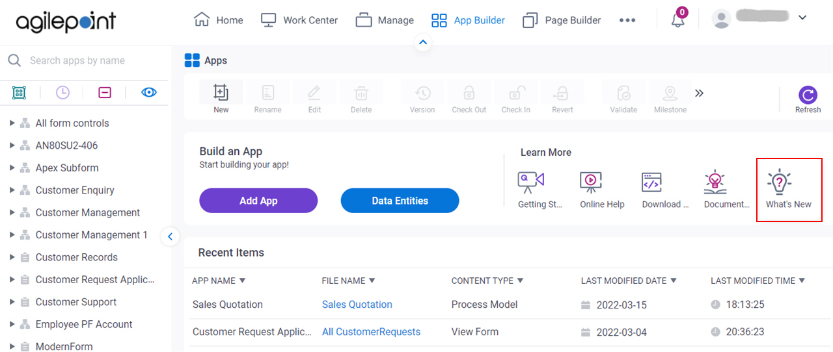Viewport: 833px width, 352px height.
Task: Open the Manage menu
Action: [x=385, y=20]
